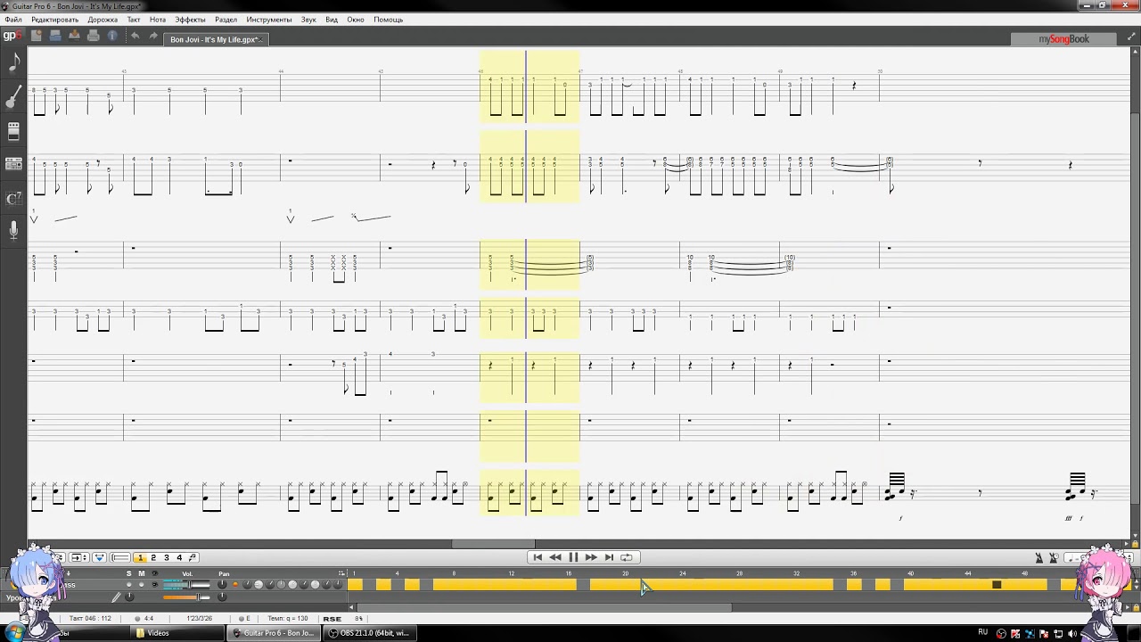Click the horizontal score scrollbar thumb

click(x=493, y=544)
